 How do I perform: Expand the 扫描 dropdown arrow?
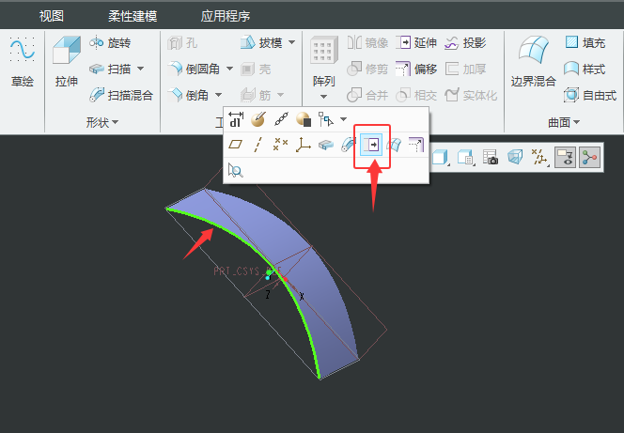click(x=140, y=69)
